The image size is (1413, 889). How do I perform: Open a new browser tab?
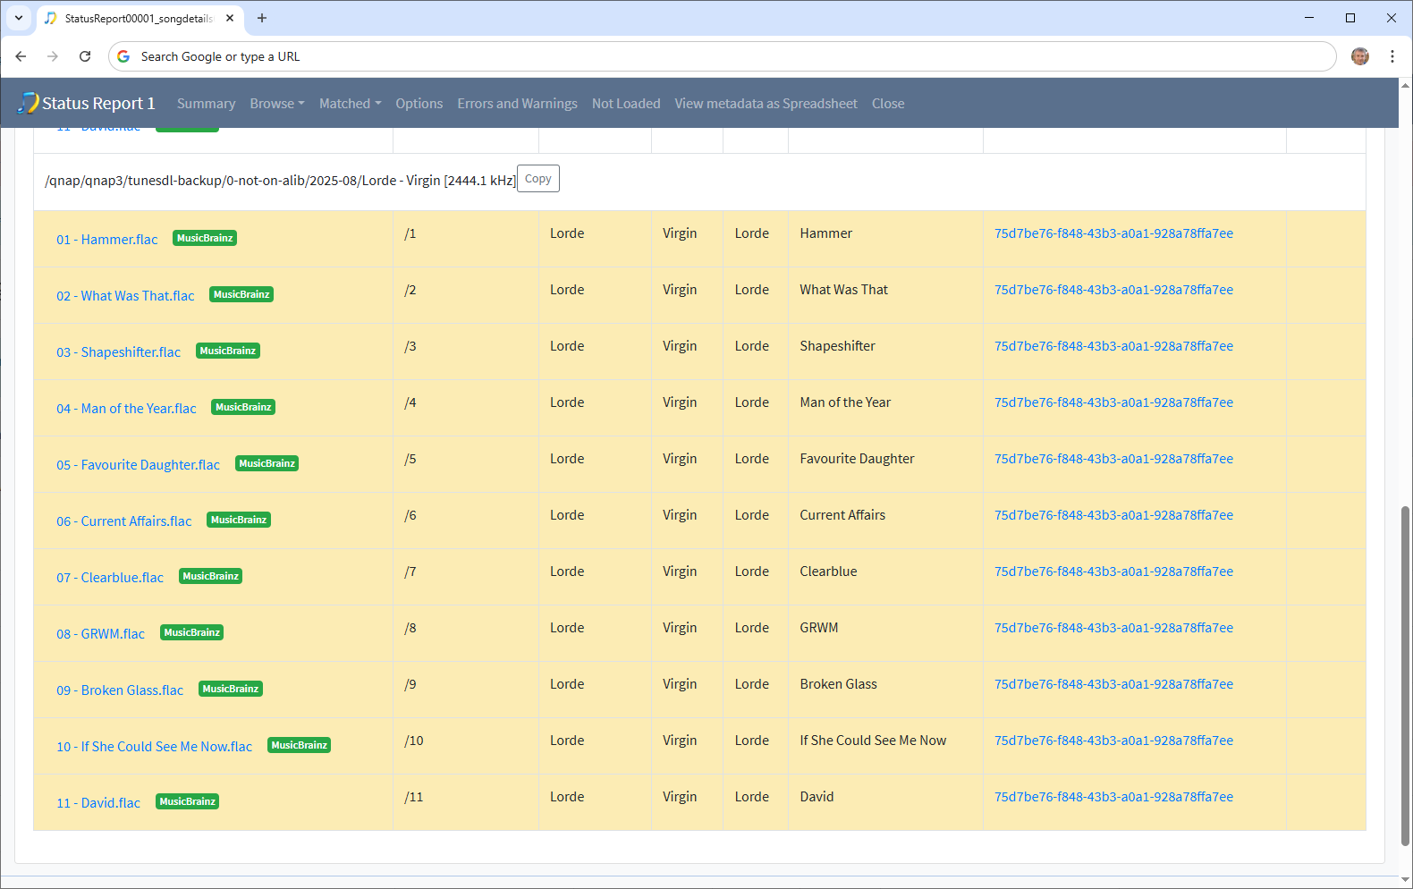262,18
